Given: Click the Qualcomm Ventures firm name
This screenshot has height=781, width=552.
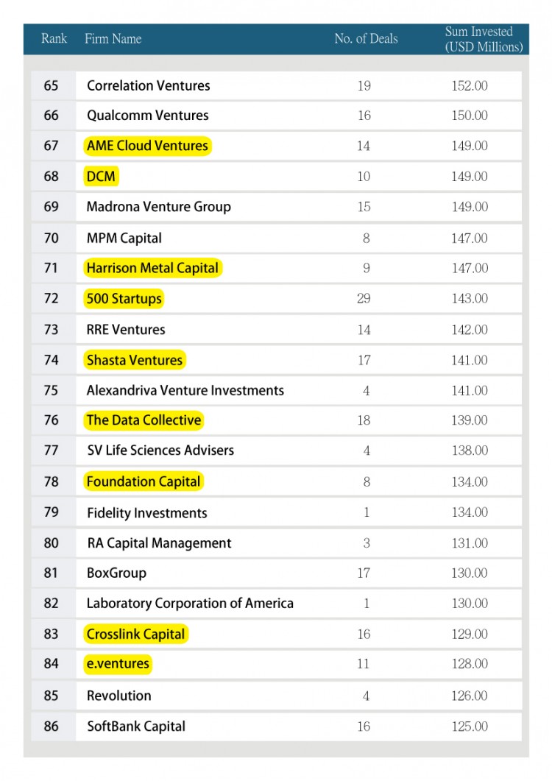Looking at the screenshot, I should coord(147,116).
